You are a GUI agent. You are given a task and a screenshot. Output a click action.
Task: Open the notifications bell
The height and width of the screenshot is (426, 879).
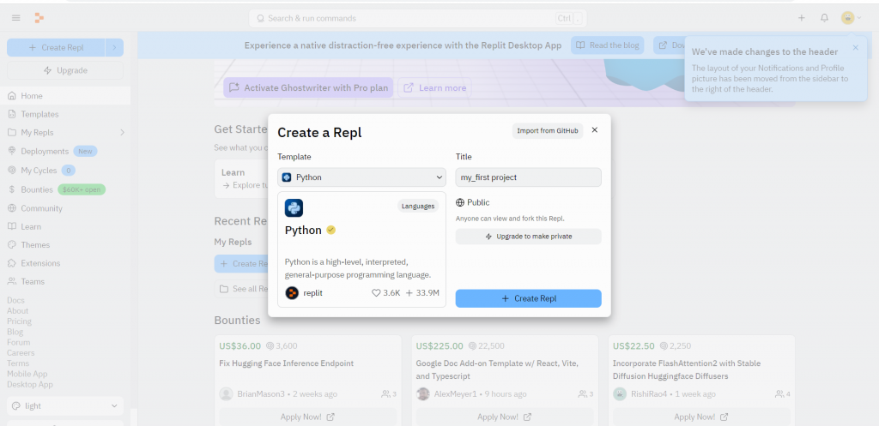(824, 18)
